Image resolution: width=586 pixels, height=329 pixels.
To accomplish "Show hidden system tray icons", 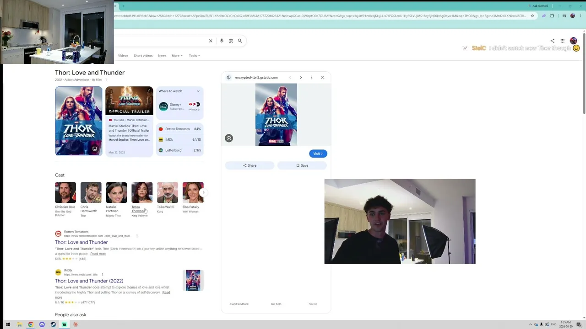I will (531, 325).
